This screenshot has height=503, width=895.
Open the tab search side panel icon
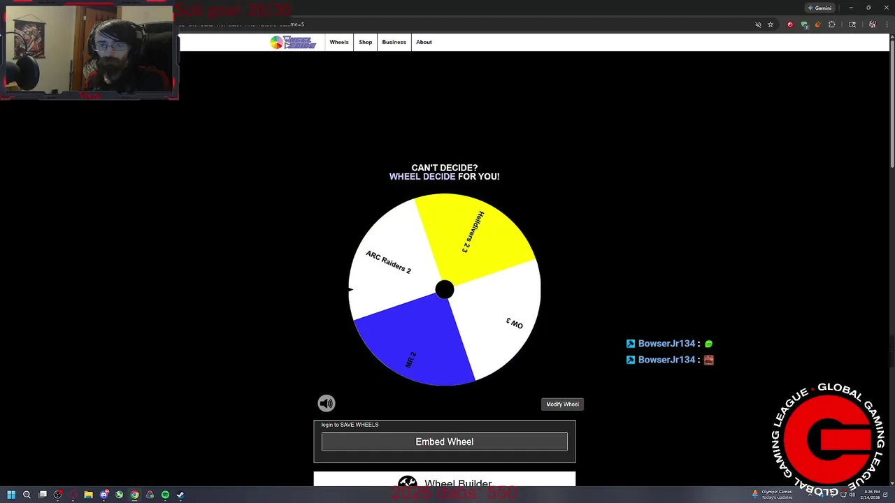(x=852, y=24)
